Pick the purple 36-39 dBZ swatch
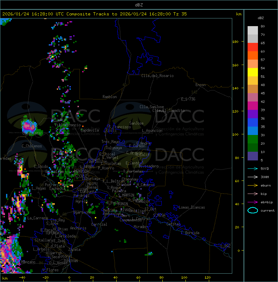This screenshot has width=278, height=282. (253, 114)
